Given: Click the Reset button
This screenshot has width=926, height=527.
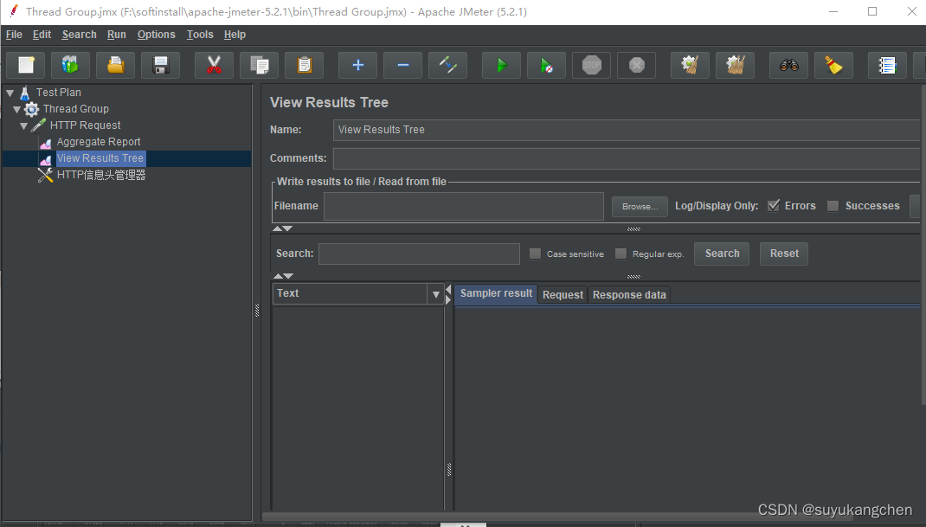Looking at the screenshot, I should [784, 254].
